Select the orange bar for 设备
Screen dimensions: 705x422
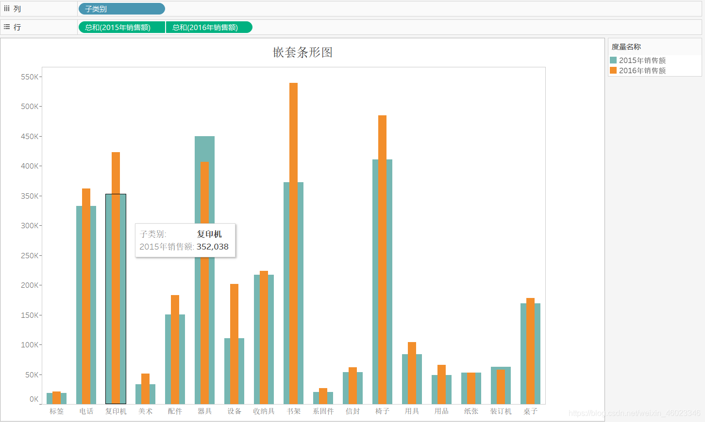(234, 344)
